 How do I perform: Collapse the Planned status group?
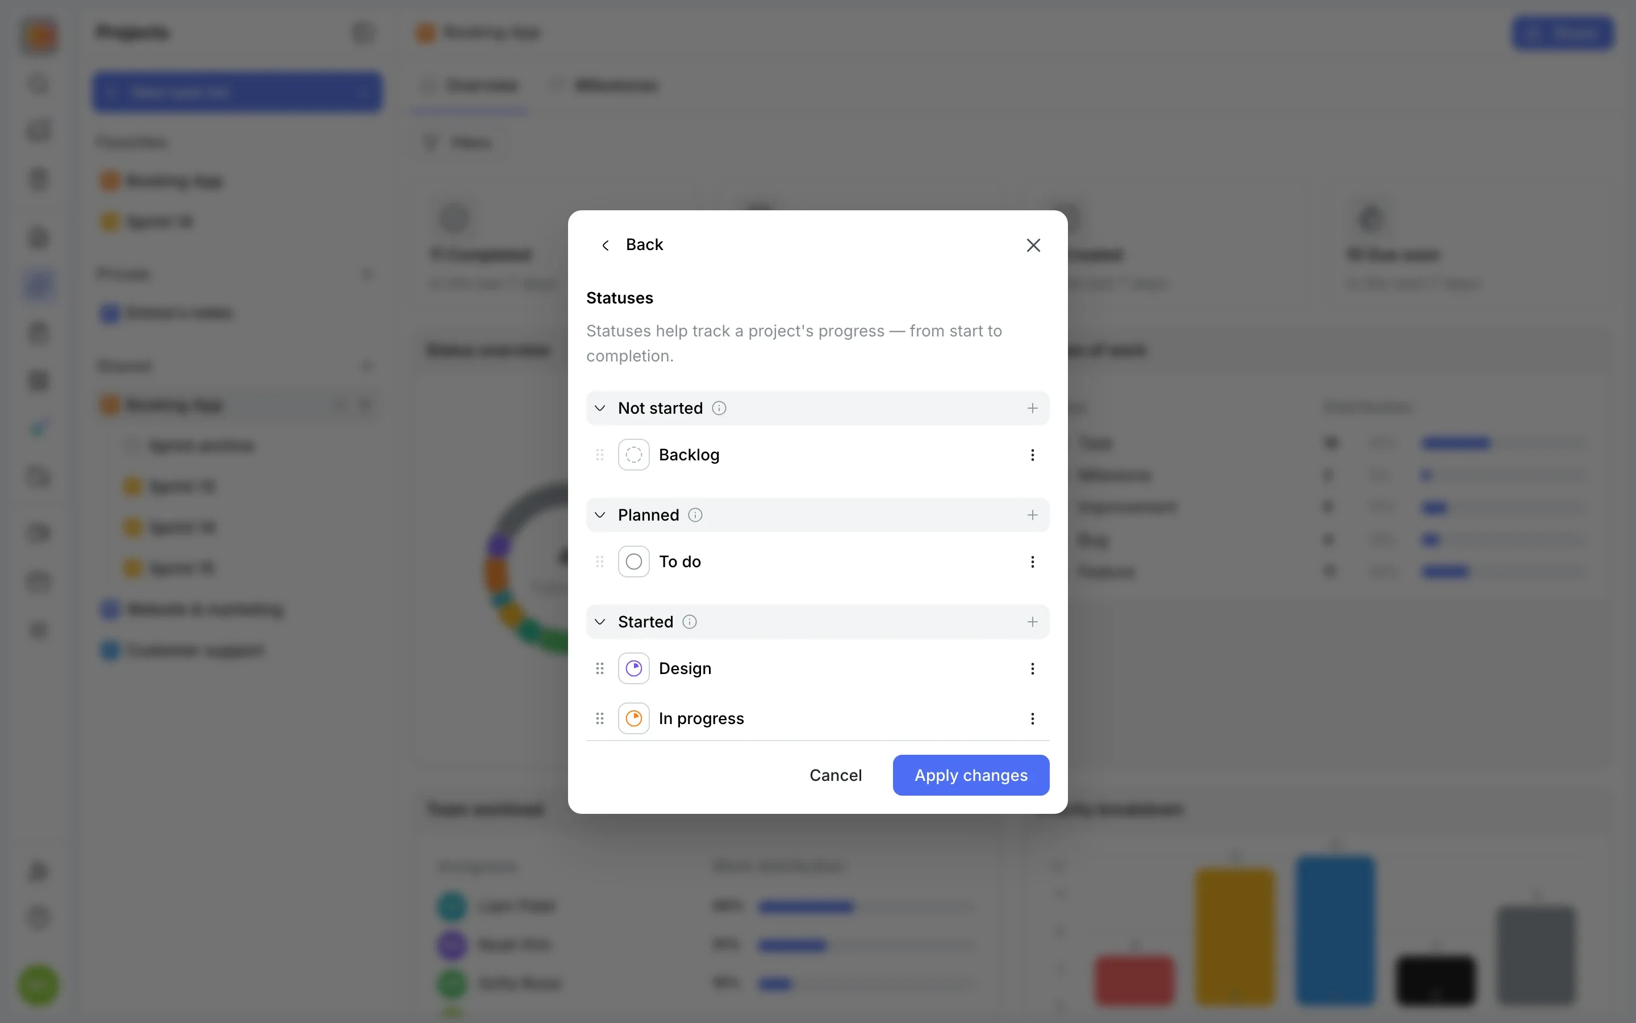pos(600,515)
